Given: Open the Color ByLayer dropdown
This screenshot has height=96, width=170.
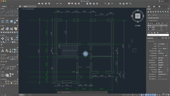Looking at the screenshot, I should [x=163, y=44].
